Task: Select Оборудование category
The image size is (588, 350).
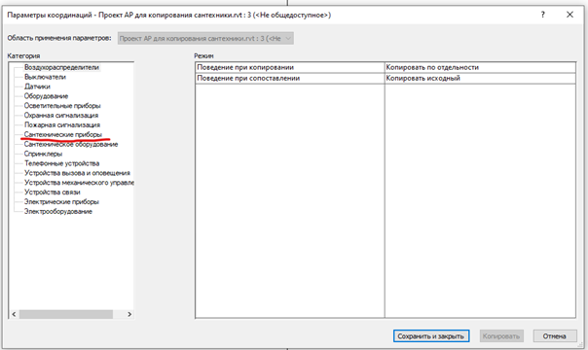Action: [46, 96]
